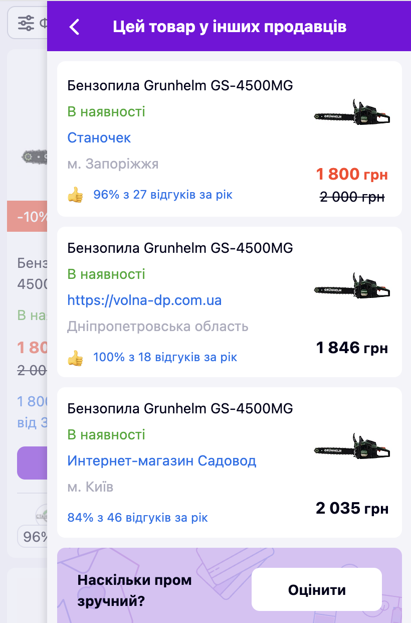The width and height of the screenshot is (411, 623).
Task: Click the purple buy button behind the panel
Action: [x=32, y=463]
